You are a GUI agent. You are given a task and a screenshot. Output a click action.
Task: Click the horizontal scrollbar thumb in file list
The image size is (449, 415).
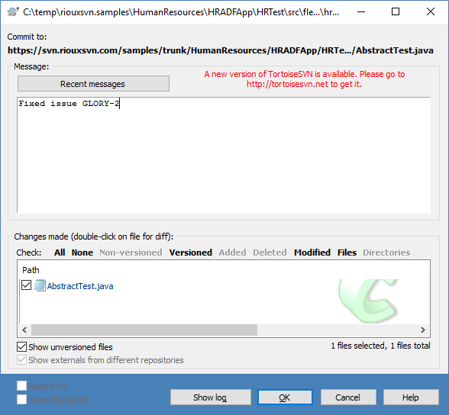144,330
